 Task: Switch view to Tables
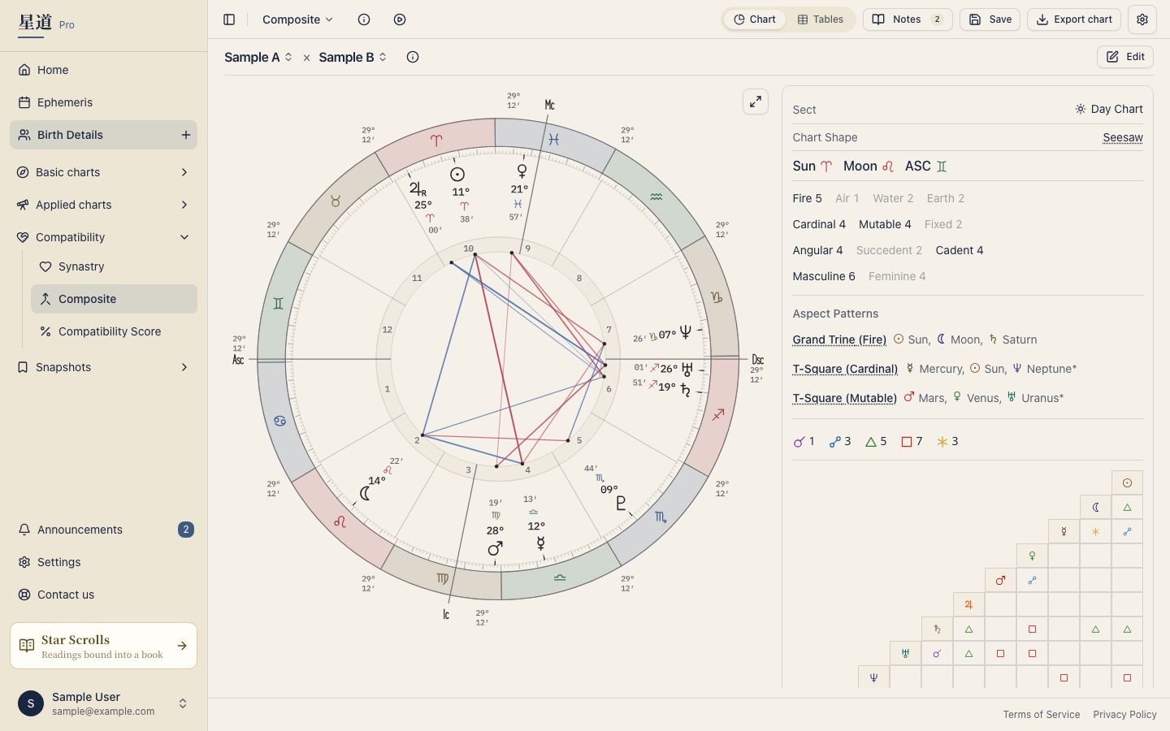[821, 19]
